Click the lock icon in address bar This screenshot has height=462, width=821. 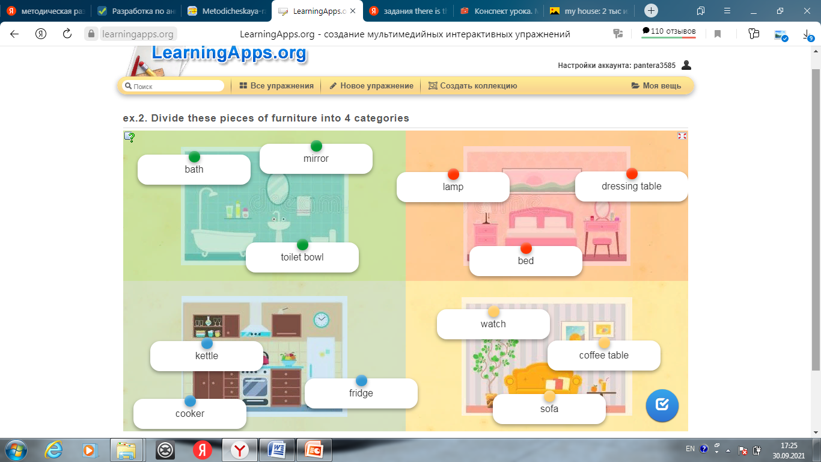coord(92,34)
